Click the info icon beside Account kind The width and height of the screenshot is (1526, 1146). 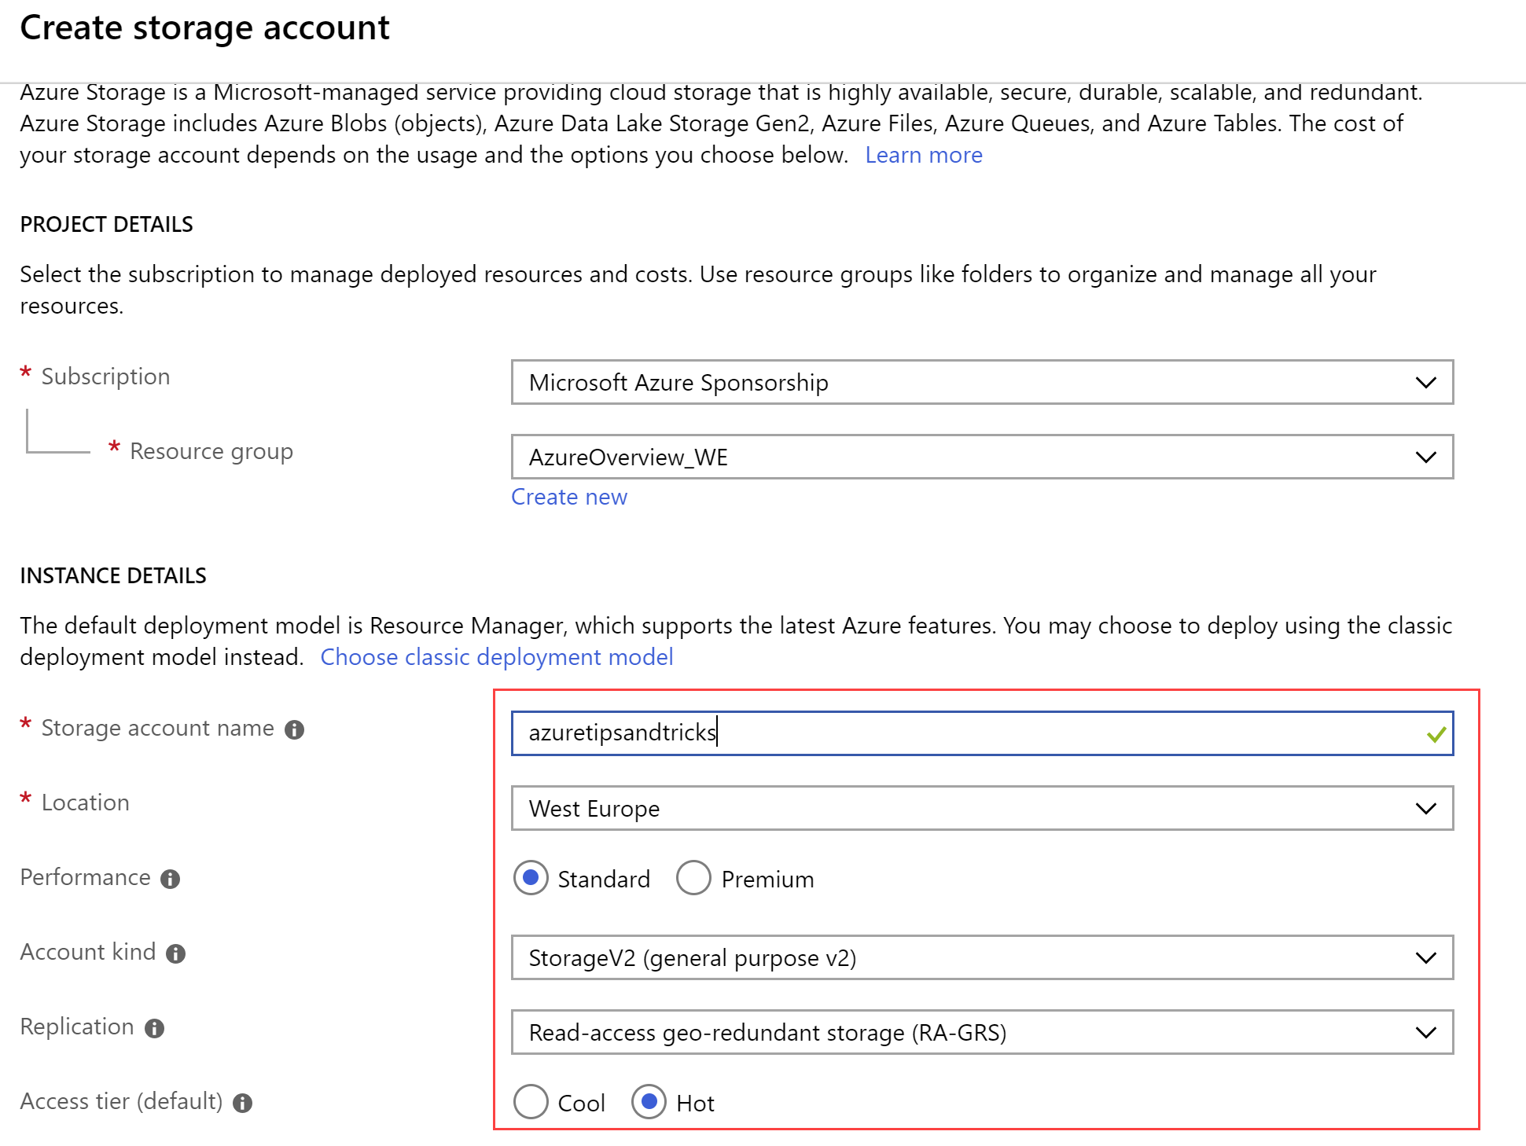coord(175,953)
